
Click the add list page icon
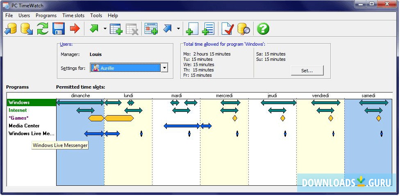[208, 29]
